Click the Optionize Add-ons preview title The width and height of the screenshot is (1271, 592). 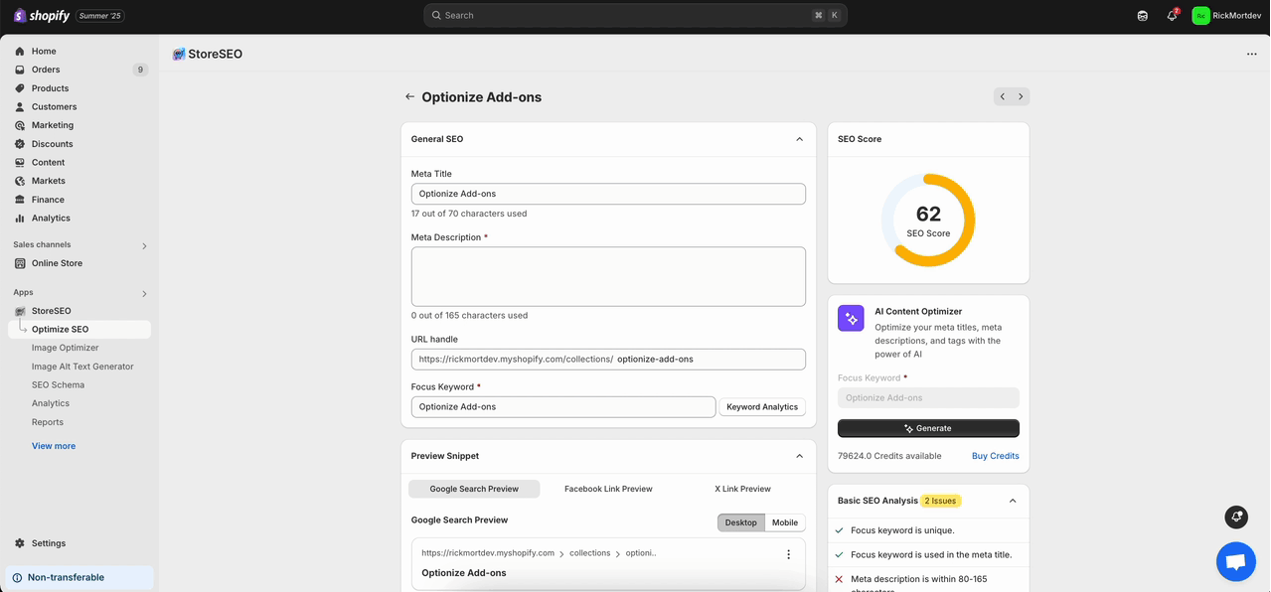[x=464, y=573]
